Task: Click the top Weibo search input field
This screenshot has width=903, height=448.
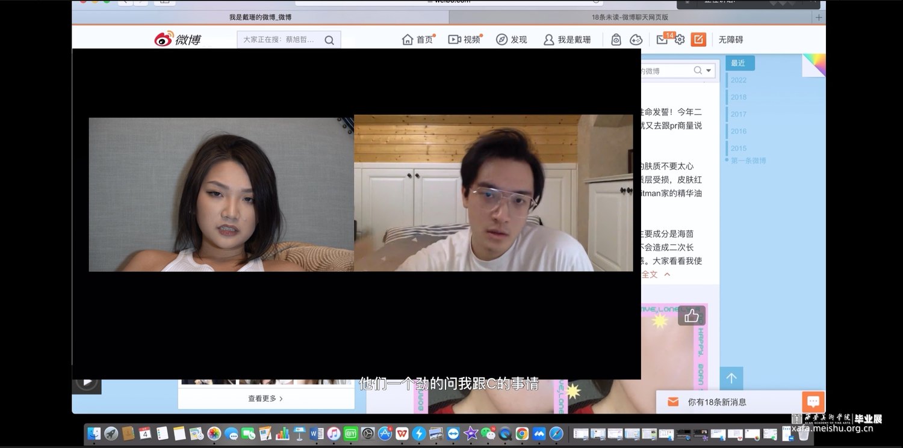Action: (x=279, y=40)
